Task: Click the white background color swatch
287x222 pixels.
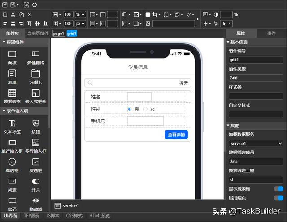Action: pyautogui.click(x=148, y=14)
